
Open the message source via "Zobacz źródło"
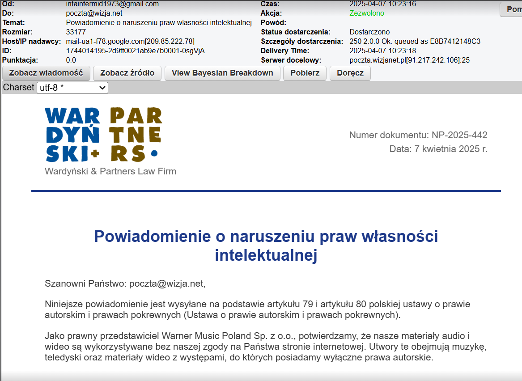coord(127,73)
